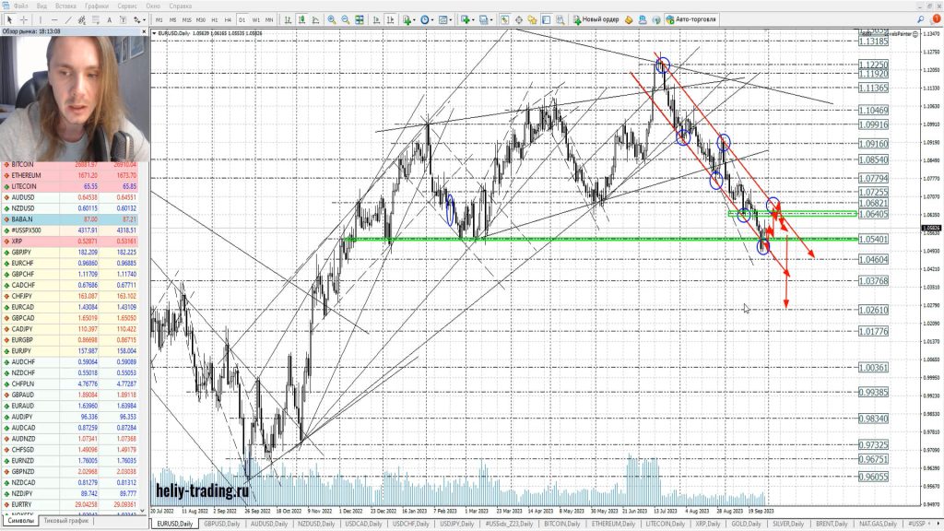Switch chart to candlestick display
This screenshot has width=944, height=531.
tap(301, 19)
